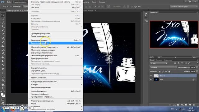The image size is (199, 112).
Task: Toggle visibility of Слой 1 layer
Action: click(151, 76)
